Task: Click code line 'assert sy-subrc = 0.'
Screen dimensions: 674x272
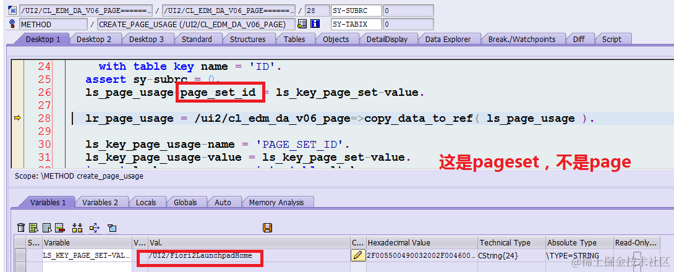Action: click(153, 80)
